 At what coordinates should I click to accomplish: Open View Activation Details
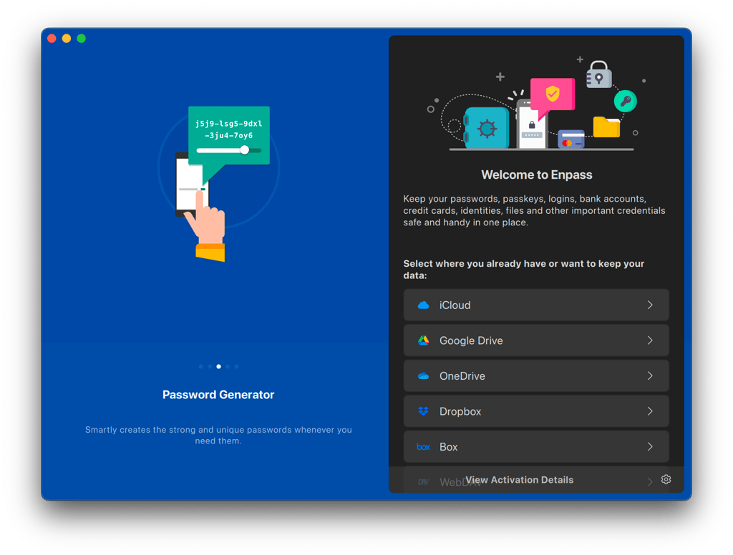(x=520, y=480)
